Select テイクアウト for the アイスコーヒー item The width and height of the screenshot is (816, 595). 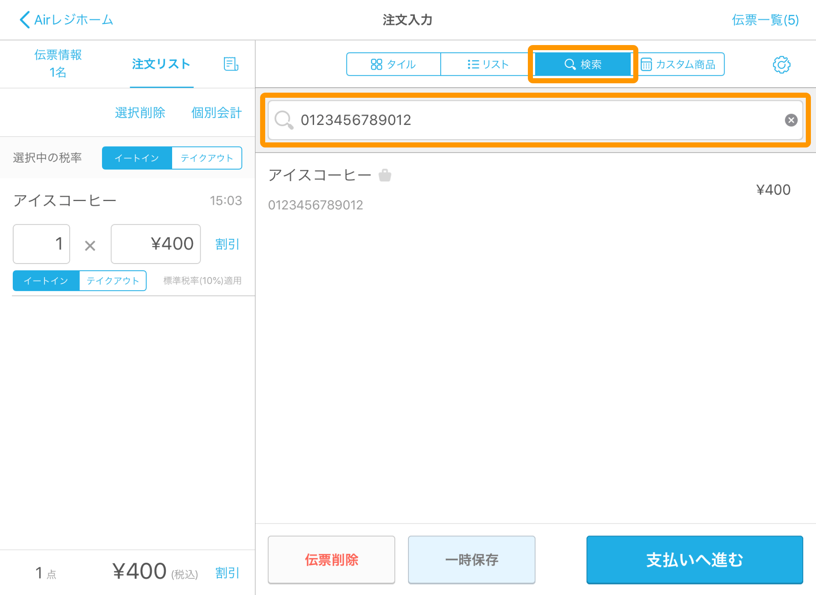point(112,280)
